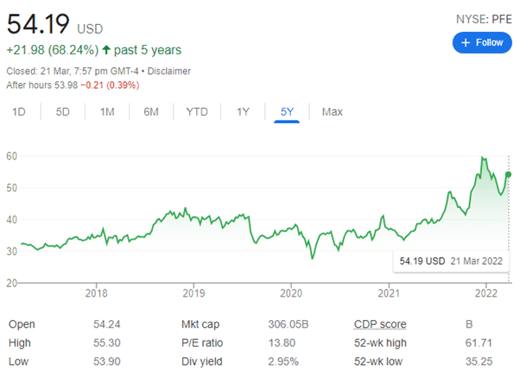Click the CDP score label link
The height and width of the screenshot is (376, 520).
click(x=380, y=324)
